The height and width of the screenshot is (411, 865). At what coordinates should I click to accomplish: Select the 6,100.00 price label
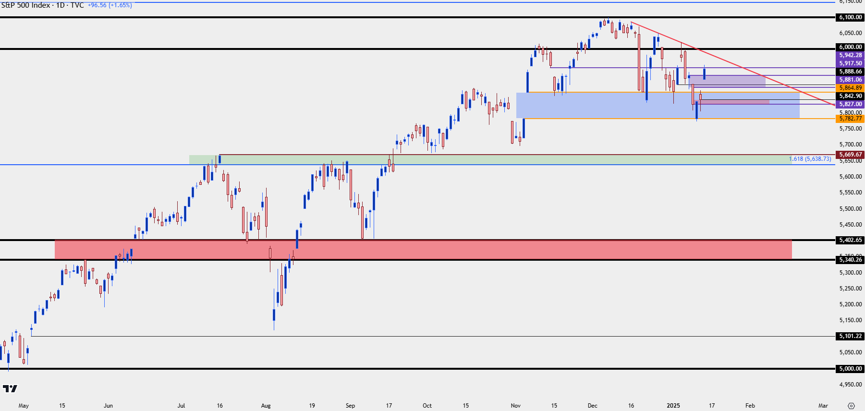[x=851, y=17]
